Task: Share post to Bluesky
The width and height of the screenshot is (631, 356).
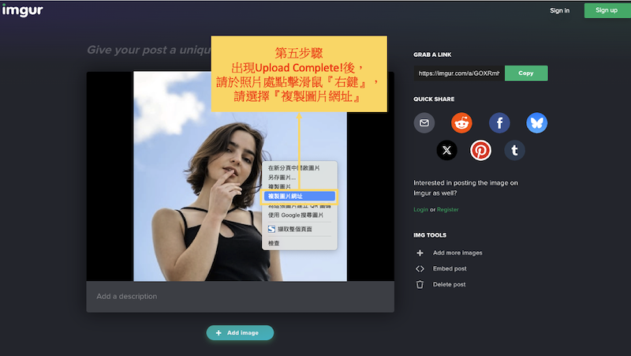Action: pyautogui.click(x=537, y=123)
